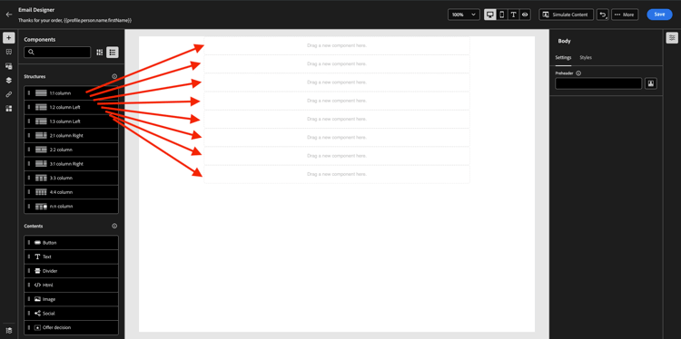Select the Divider content component

pyautogui.click(x=71, y=271)
